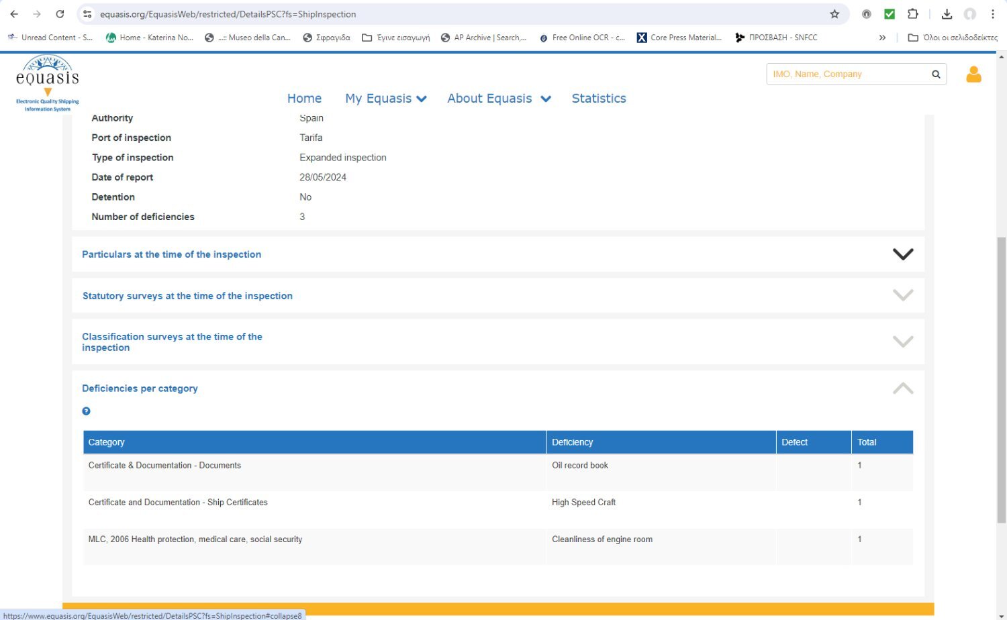This screenshot has width=1007, height=620.
Task: Open browser downloads icon
Action: coord(947,14)
